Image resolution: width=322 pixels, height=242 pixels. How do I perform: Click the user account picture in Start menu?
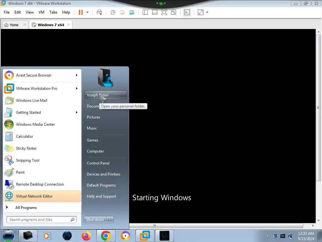[106, 78]
